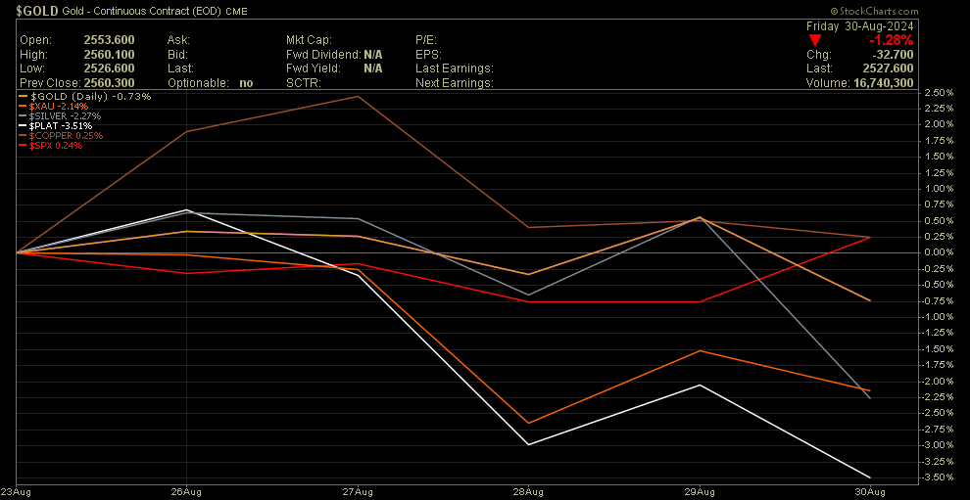
Task: Click the Fwd Yield N/A value
Action: pyautogui.click(x=372, y=68)
